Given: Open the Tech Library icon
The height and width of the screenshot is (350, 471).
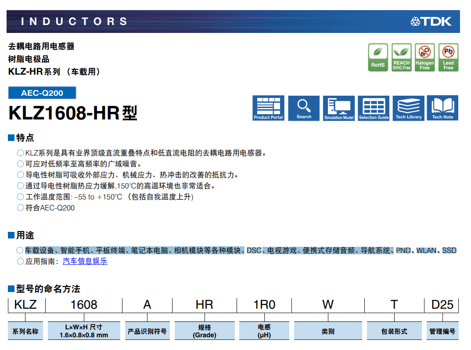Looking at the screenshot, I should click(409, 108).
